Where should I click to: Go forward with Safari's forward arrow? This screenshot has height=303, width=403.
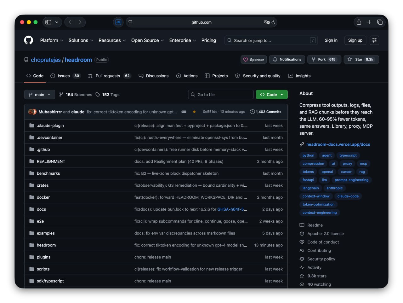[80, 22]
